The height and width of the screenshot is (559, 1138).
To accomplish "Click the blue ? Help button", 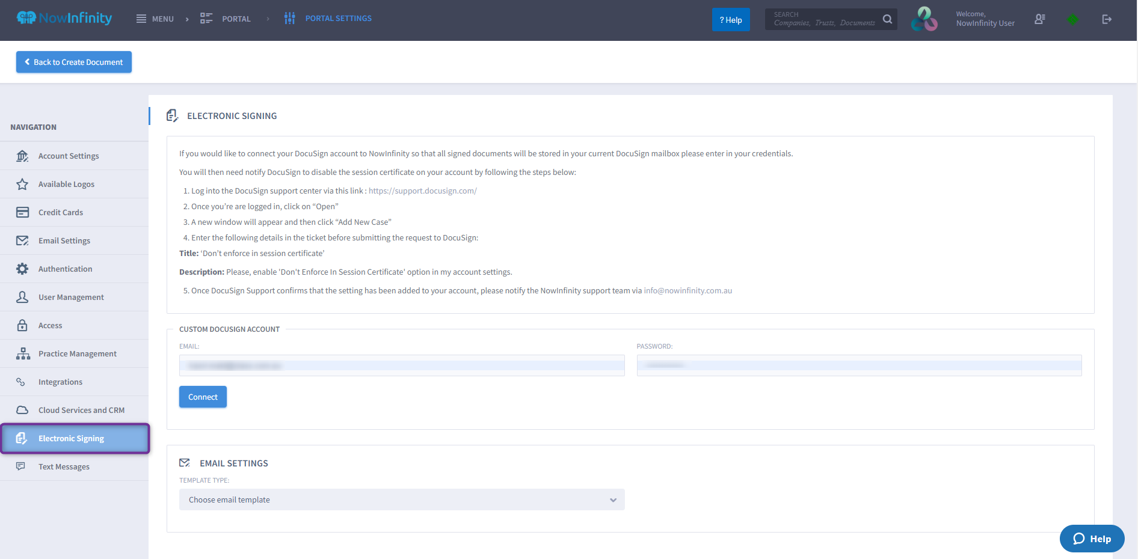I will 731,20.
